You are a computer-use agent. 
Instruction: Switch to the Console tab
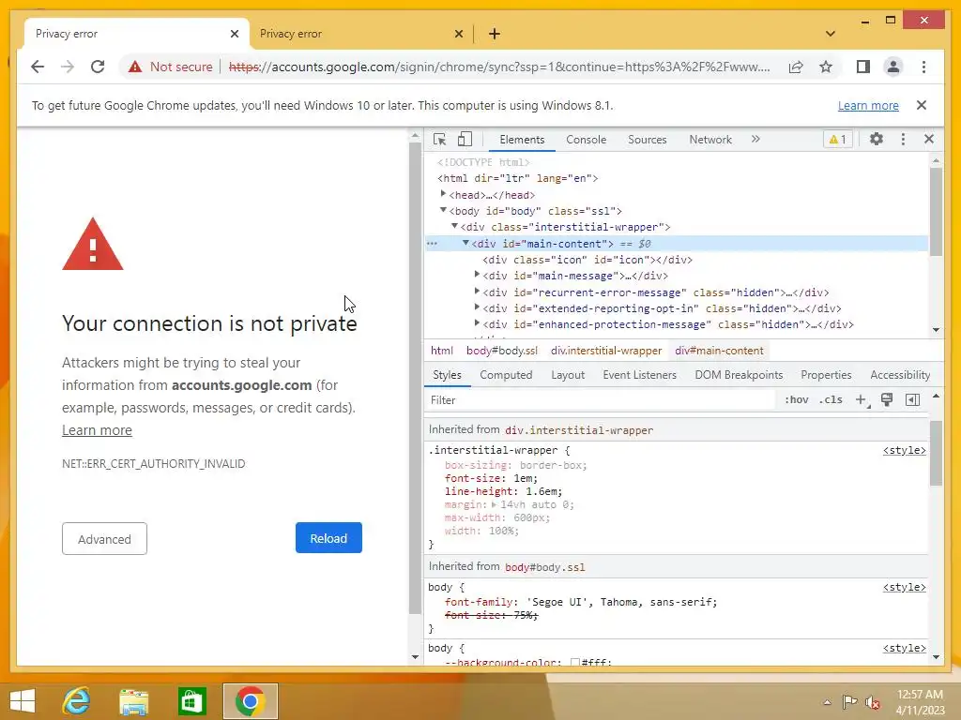(586, 140)
